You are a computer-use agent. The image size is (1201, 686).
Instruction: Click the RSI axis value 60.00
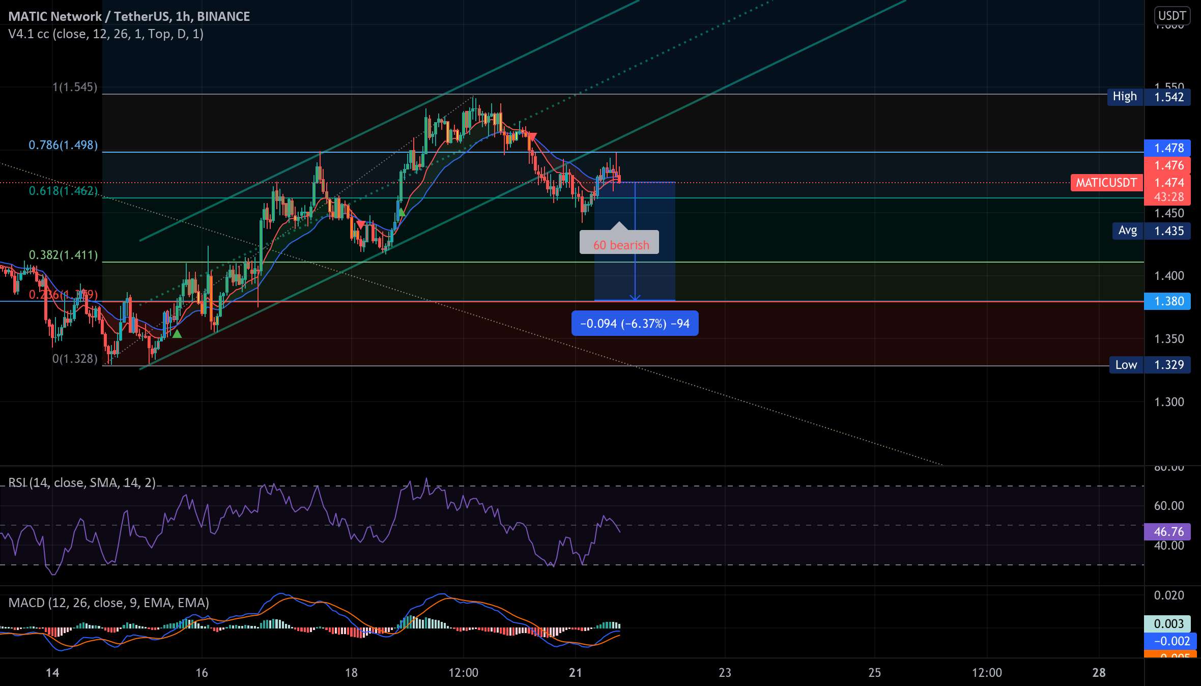(1169, 505)
